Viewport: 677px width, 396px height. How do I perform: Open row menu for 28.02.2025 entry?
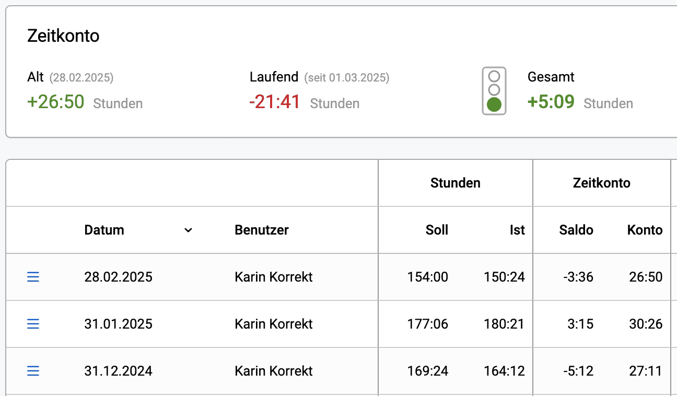(x=33, y=277)
